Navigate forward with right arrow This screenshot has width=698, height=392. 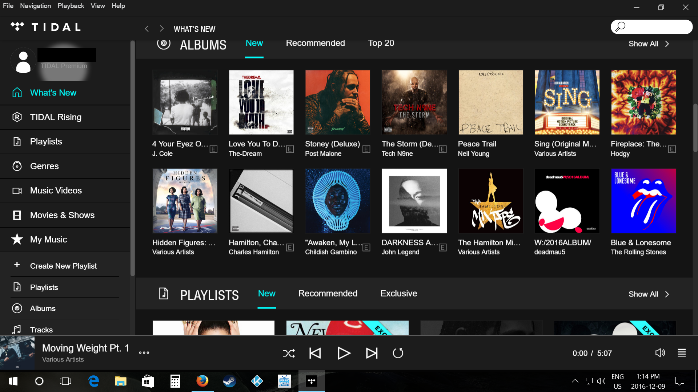162,29
